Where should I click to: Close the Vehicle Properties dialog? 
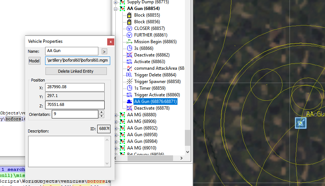110,42
